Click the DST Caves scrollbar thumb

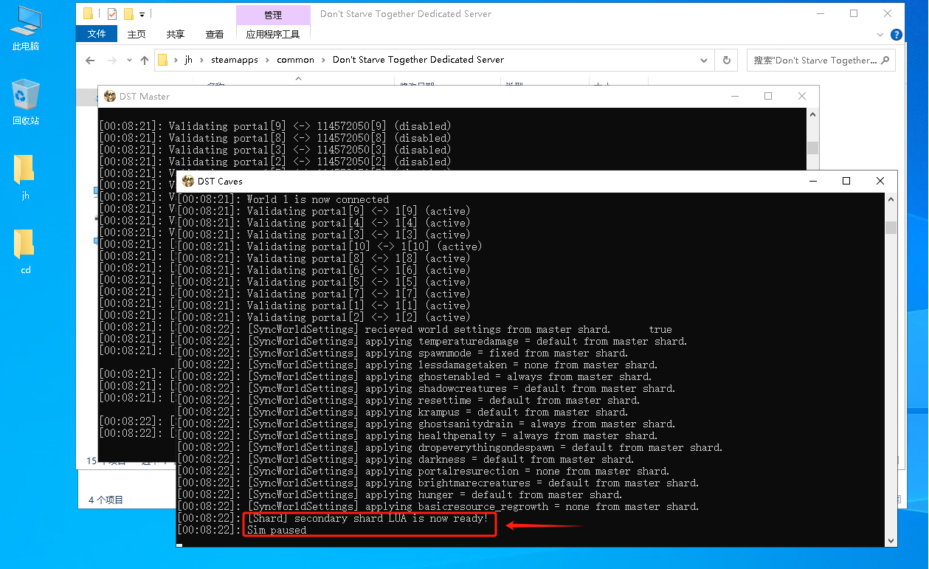click(891, 227)
